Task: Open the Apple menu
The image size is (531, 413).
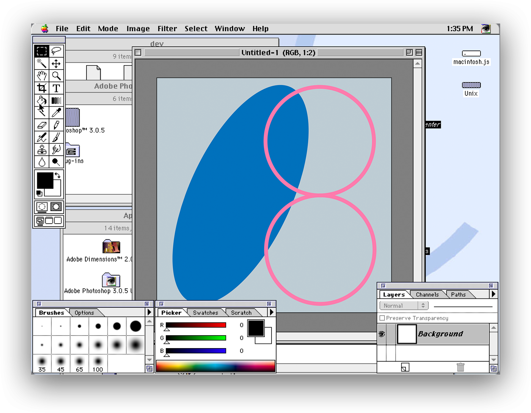Action: tap(45, 28)
